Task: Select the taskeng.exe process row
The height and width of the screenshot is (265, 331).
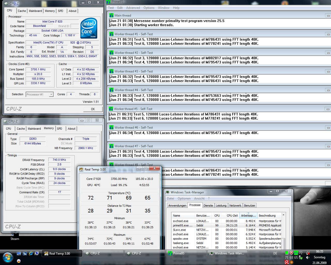Action: pyautogui.click(x=227, y=243)
